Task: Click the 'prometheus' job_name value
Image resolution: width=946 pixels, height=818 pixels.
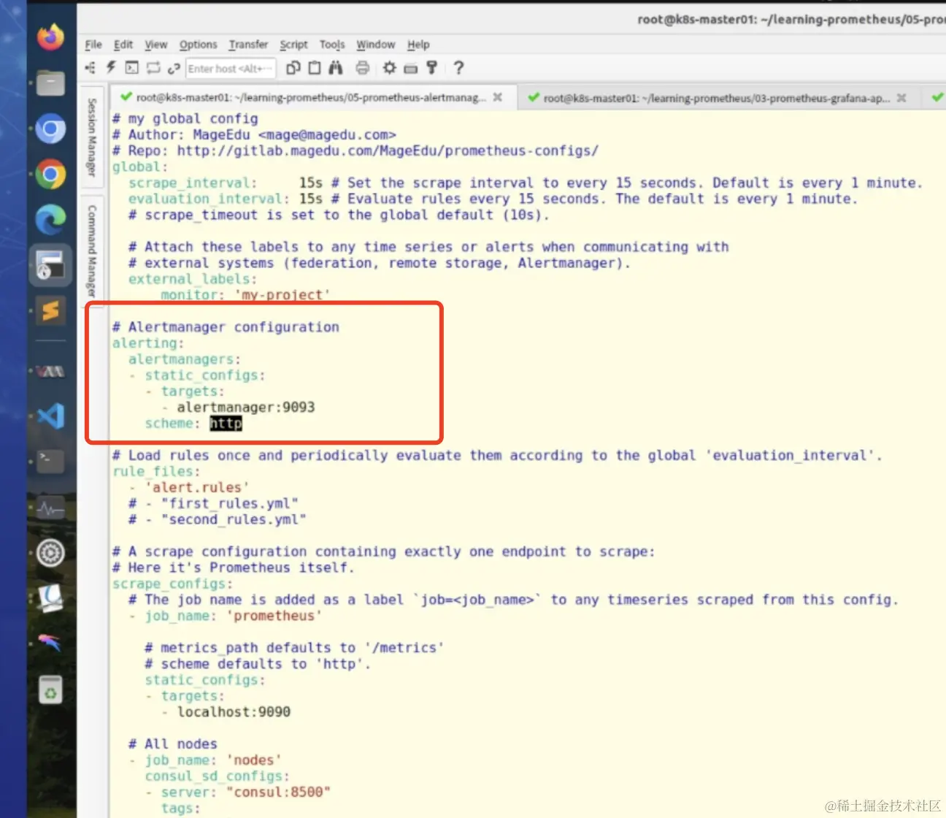Action: pos(274,616)
